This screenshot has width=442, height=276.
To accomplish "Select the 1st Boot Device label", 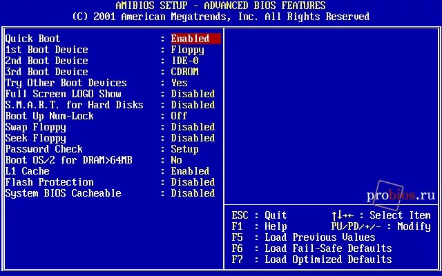I will [47, 50].
